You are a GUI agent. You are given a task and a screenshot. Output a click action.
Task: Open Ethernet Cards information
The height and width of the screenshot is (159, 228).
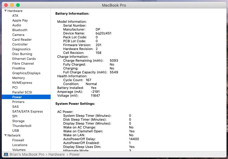point(24,59)
